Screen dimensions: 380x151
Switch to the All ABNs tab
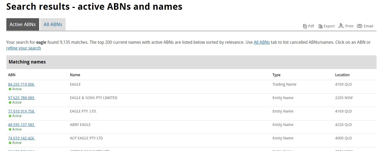pyautogui.click(x=53, y=25)
